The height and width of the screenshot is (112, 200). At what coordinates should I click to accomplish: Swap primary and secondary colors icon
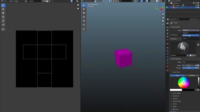tap(196, 90)
